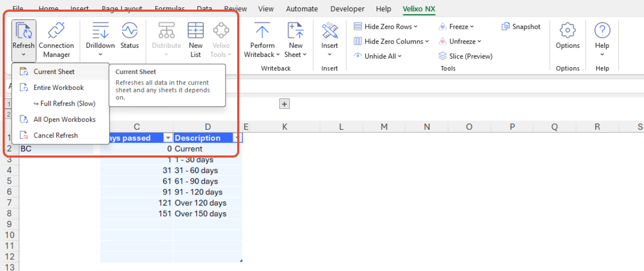Click the Refresh icon in the ribbon

pos(23,30)
